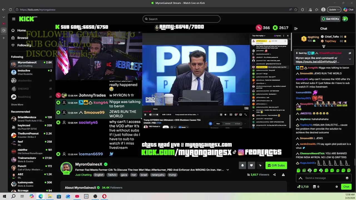
Task: Select the netanyahu tag
Action: (x=158, y=175)
